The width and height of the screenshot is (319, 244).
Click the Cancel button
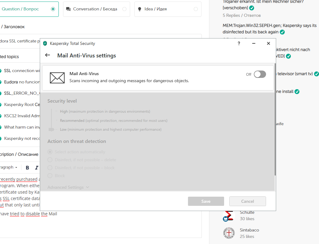(248, 201)
